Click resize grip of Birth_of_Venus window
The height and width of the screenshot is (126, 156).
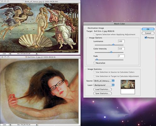coord(79,54)
